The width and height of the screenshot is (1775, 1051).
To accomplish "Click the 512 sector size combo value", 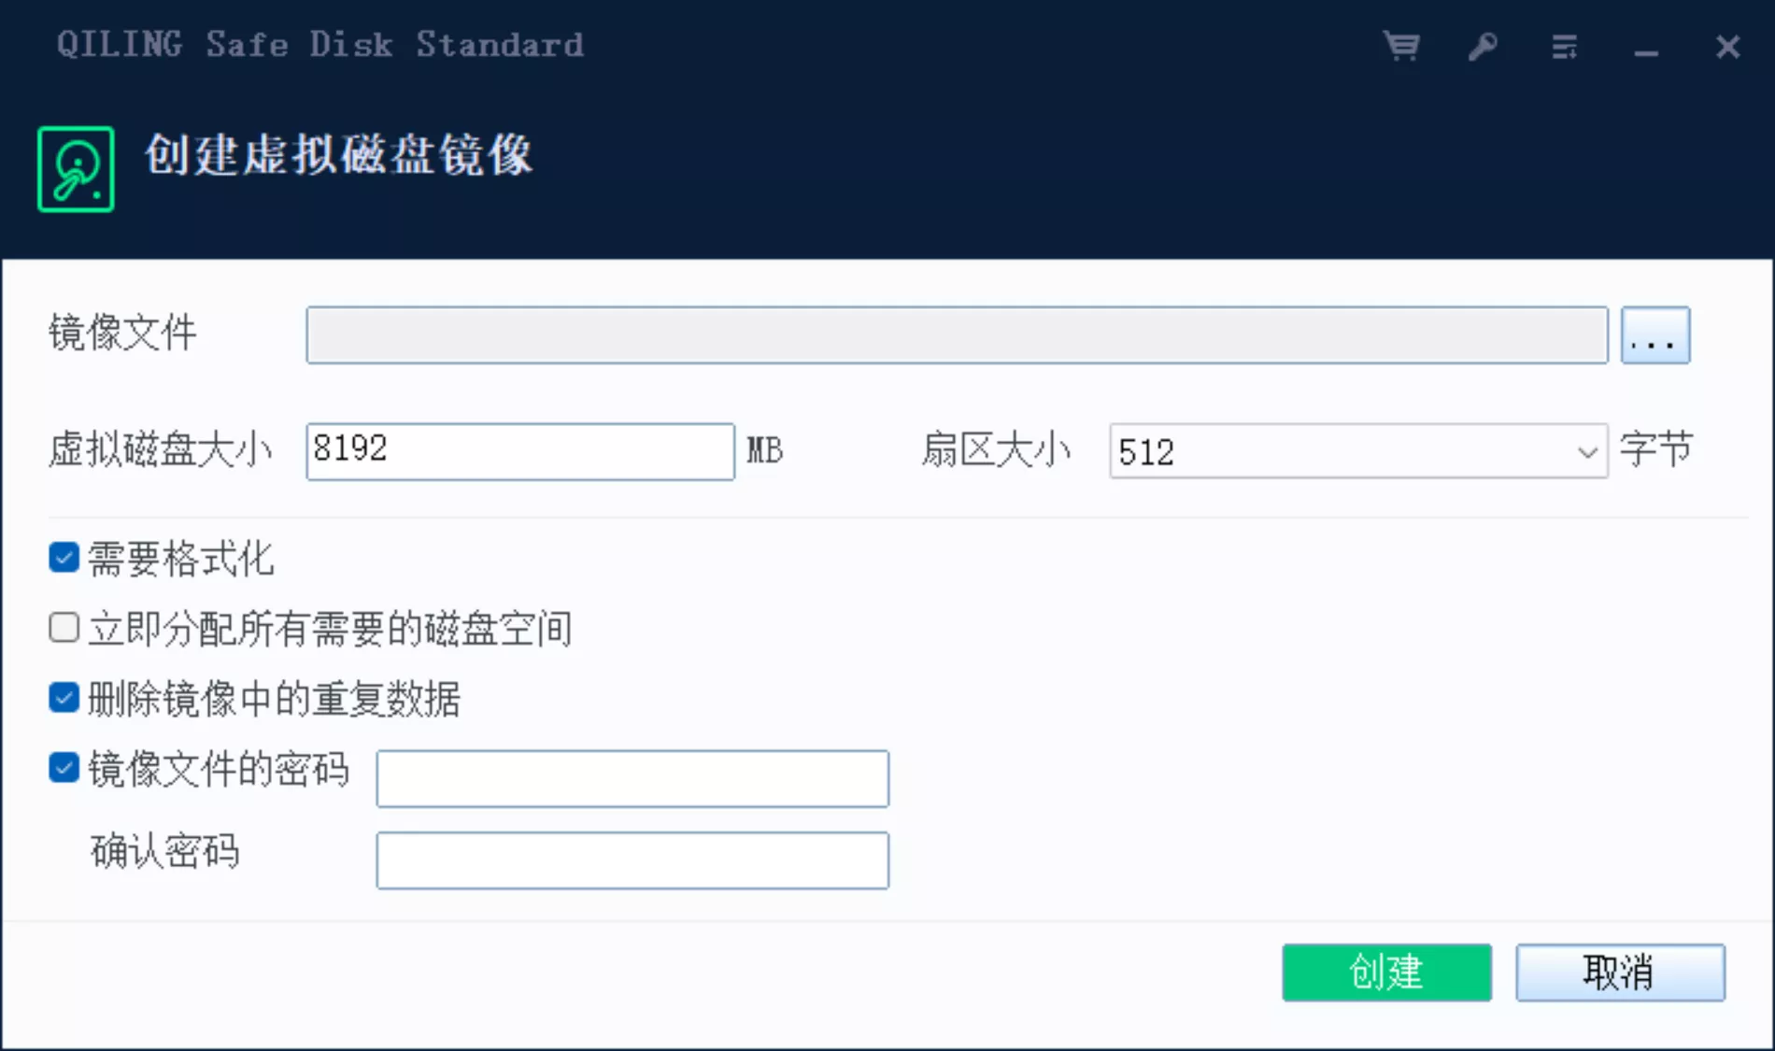I will (1308, 451).
